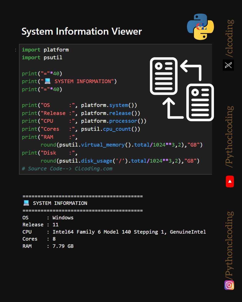242x302 pixels.
Task: Click the Instagram icon
Action: [229, 285]
